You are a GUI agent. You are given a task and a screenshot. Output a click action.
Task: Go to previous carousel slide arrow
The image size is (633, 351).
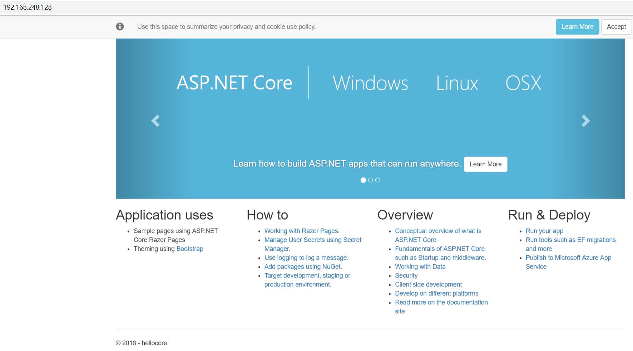[155, 121]
